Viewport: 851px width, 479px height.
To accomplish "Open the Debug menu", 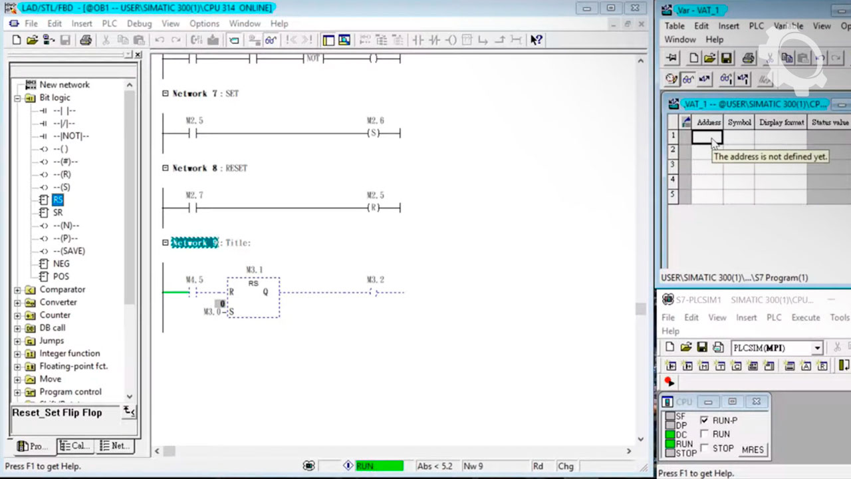I will tap(139, 23).
